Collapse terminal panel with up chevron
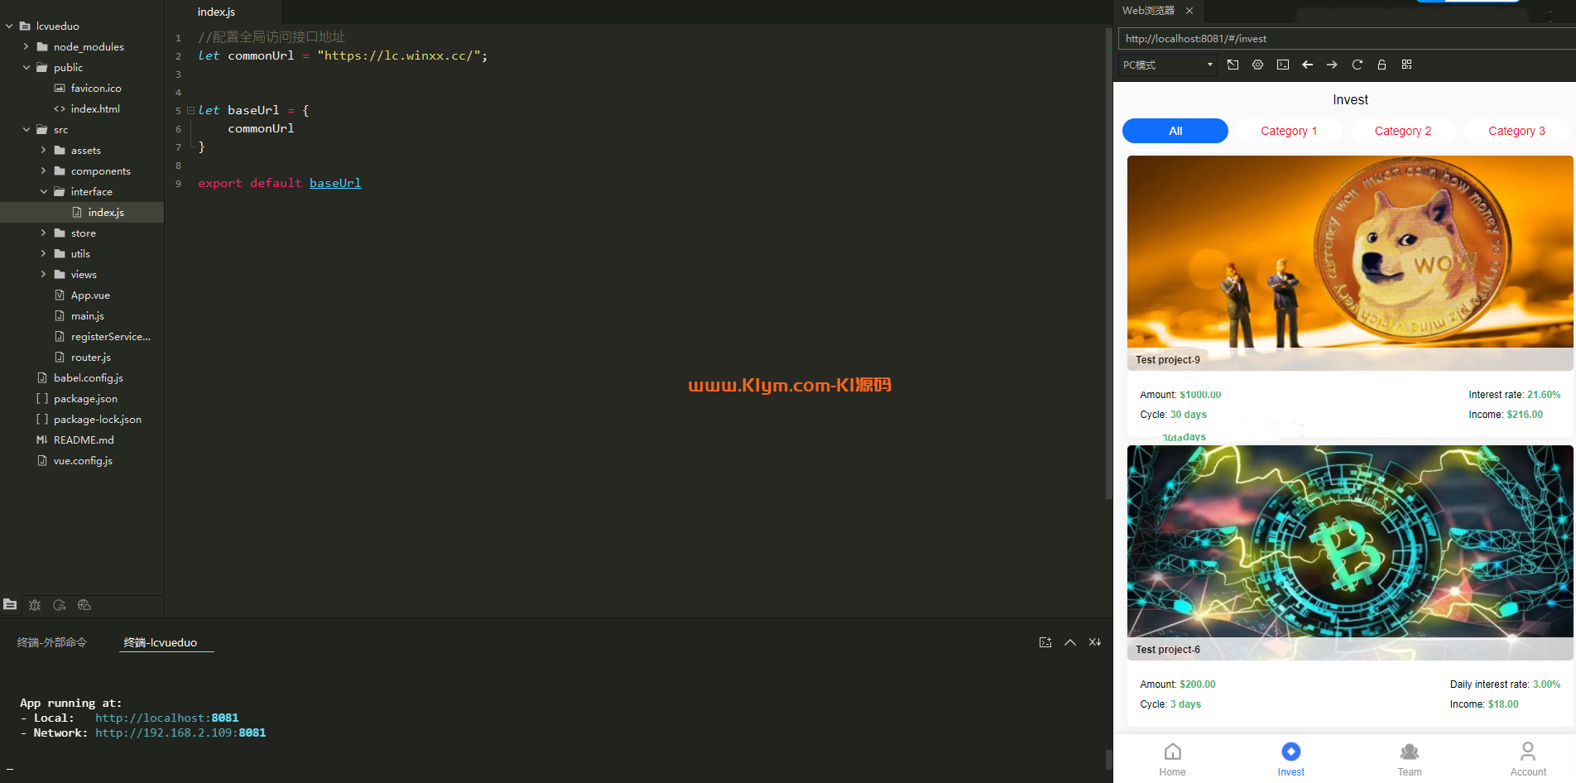Image resolution: width=1576 pixels, height=783 pixels. tap(1070, 642)
